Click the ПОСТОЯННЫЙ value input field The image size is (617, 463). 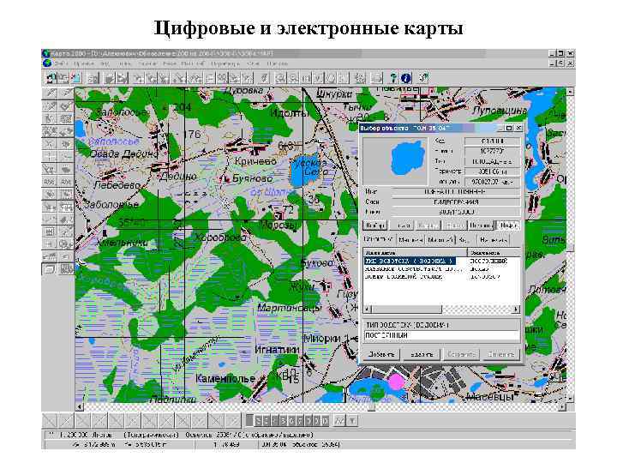tap(441, 335)
